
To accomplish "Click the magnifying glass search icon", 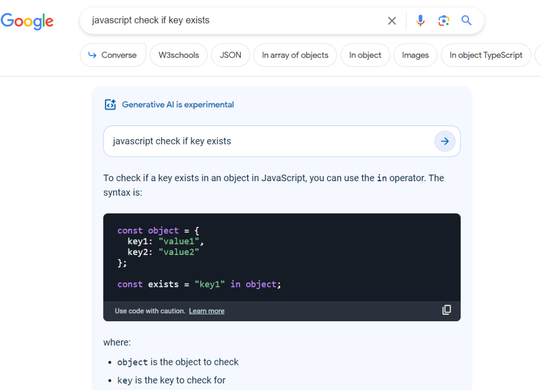I will pyautogui.click(x=467, y=21).
